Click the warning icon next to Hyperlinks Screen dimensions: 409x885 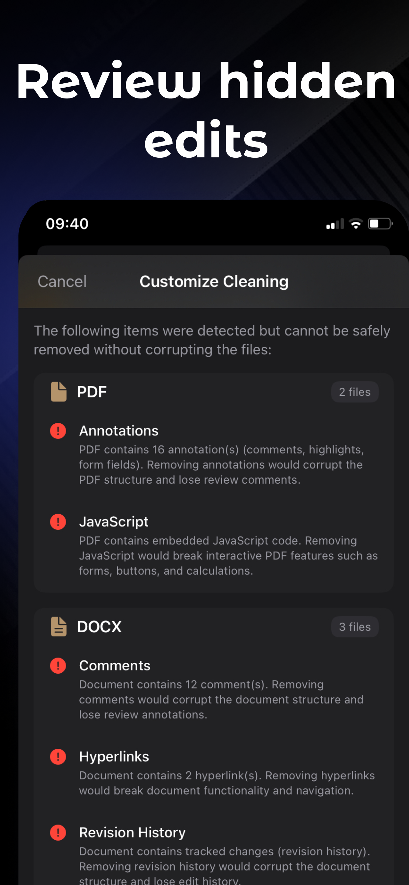pos(58,757)
